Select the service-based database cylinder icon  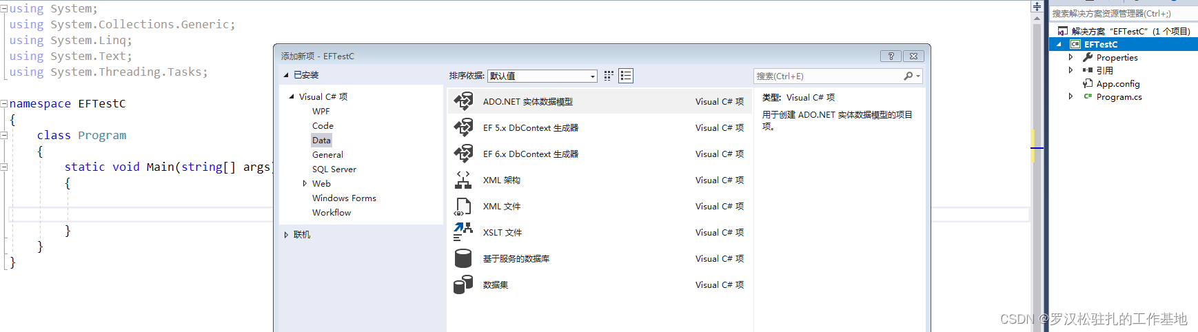(463, 258)
